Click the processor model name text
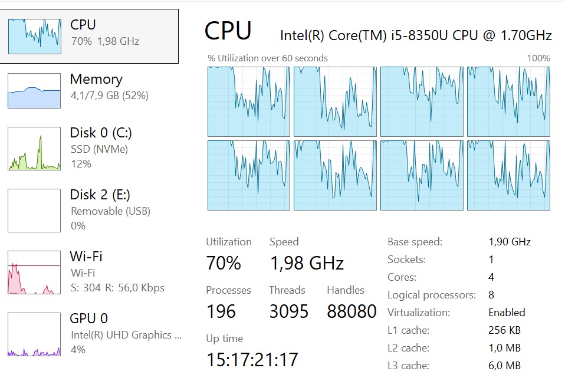 click(x=416, y=35)
